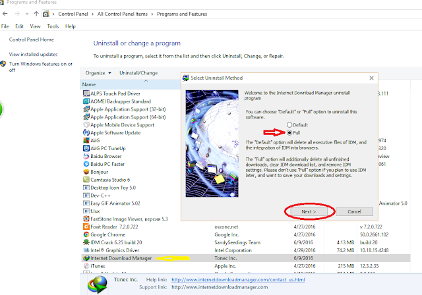Select the Internet Download Manager row
Image resolution: width=422 pixels, height=295 pixels.
(x=246, y=258)
